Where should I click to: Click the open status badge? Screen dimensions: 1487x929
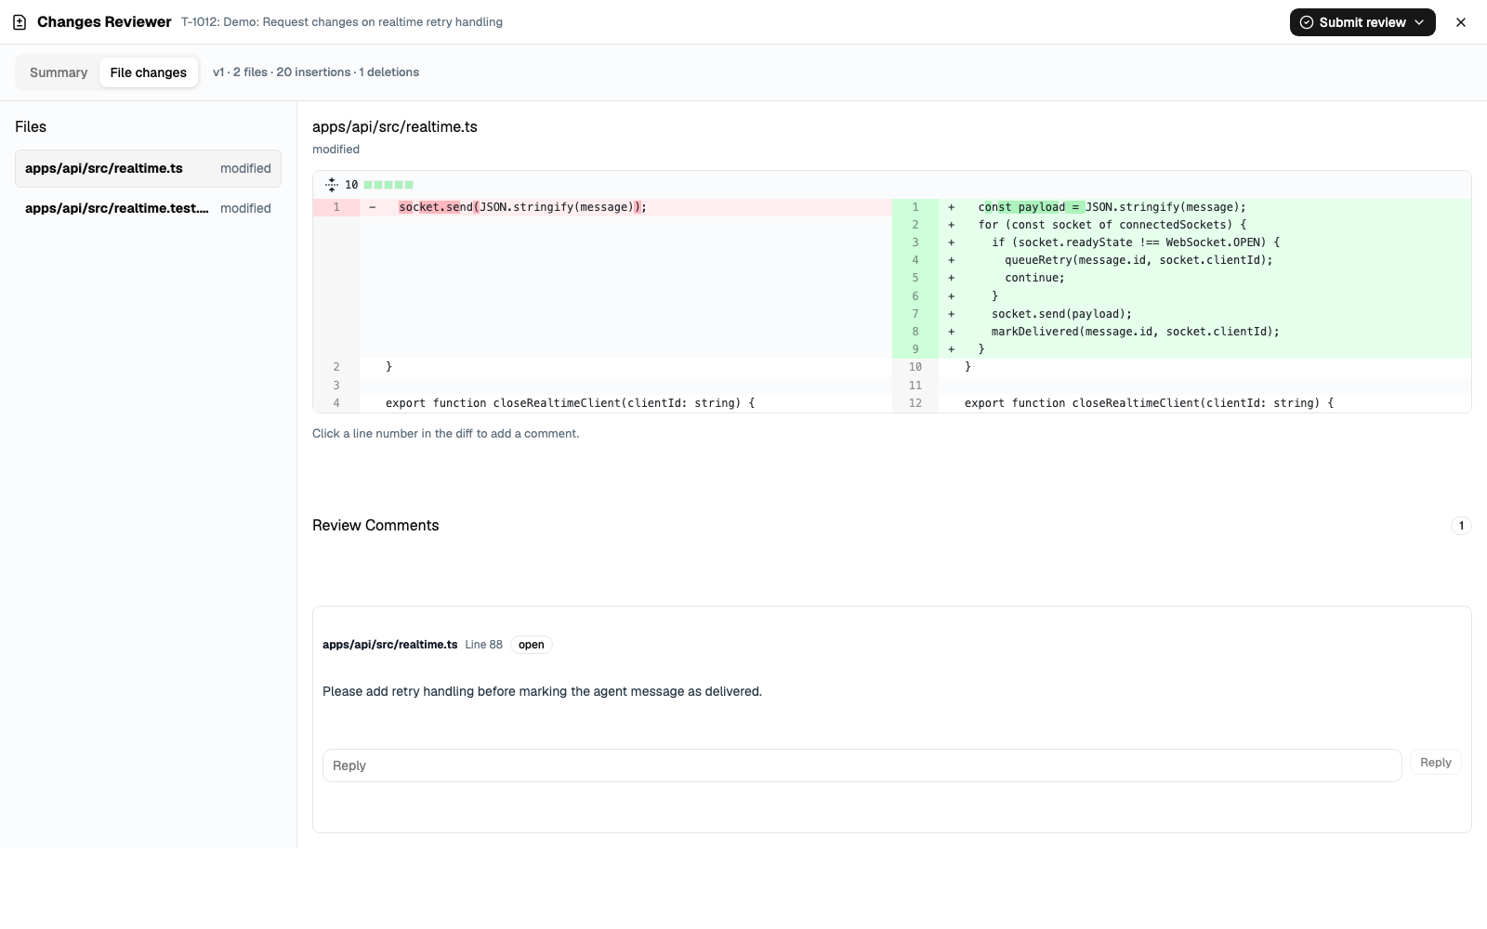coord(532,645)
